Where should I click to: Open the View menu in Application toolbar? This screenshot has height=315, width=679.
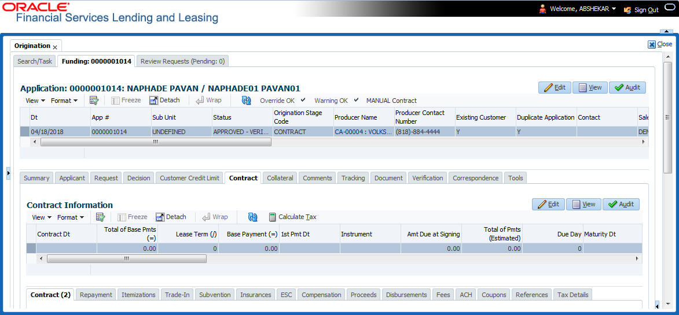35,100
